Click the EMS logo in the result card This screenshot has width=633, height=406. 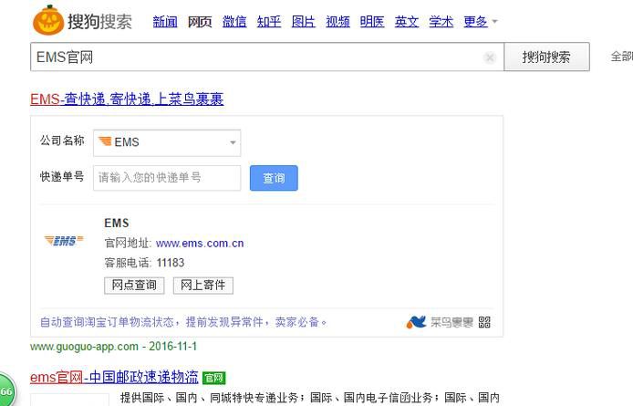[64, 241]
